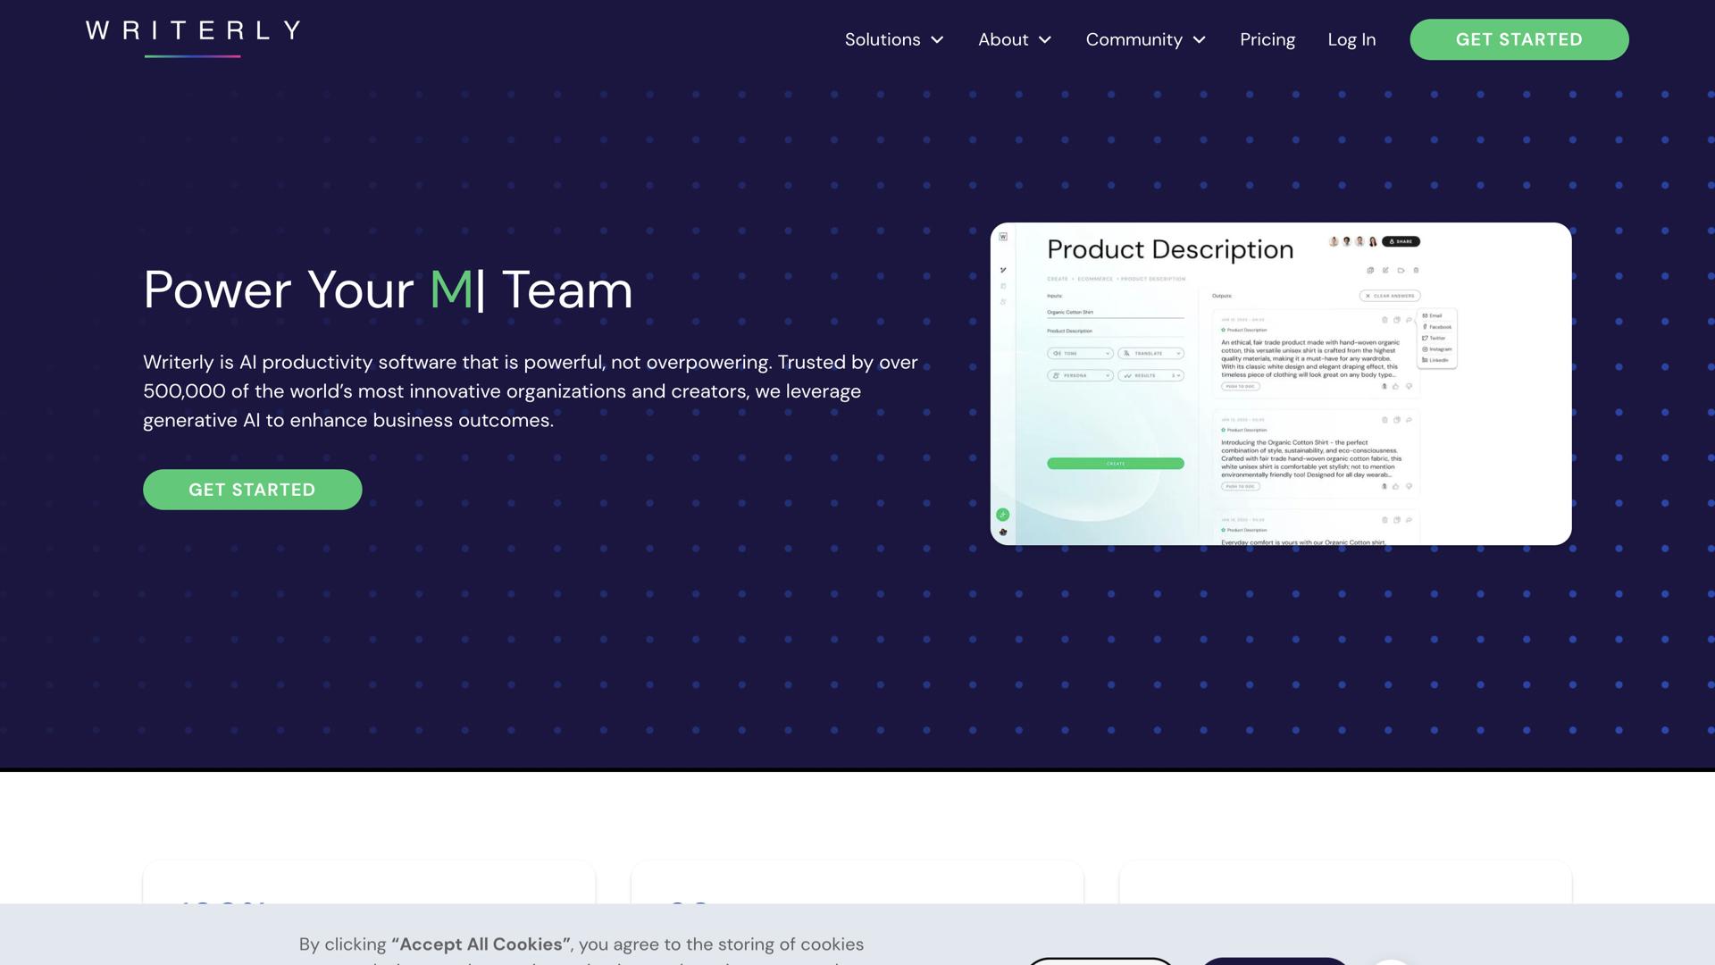Click the black Share button in the preview
1715x965 pixels.
point(1401,241)
